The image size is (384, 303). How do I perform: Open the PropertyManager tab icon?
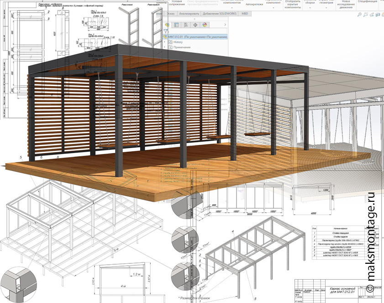[x=176, y=25]
